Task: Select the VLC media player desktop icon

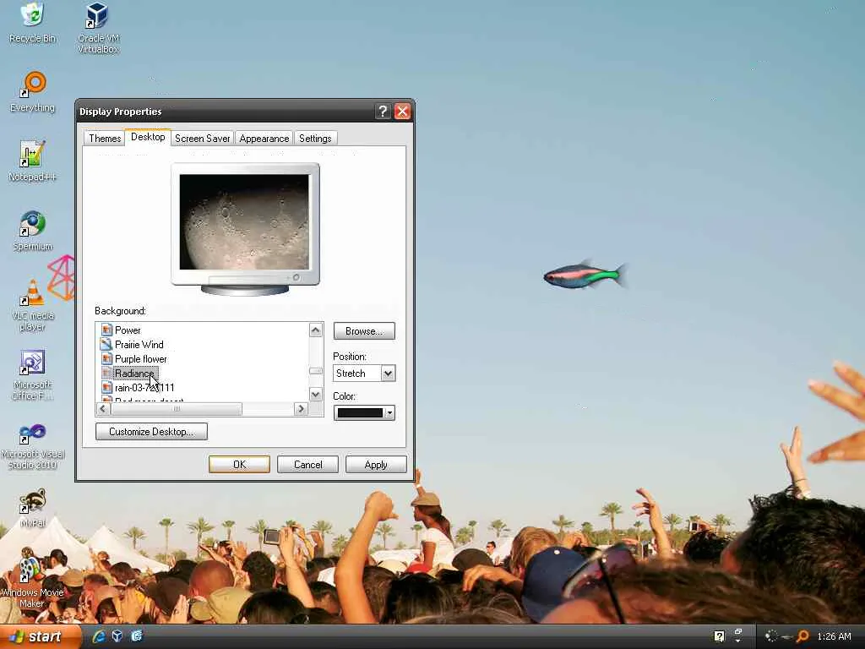Action: tap(33, 305)
